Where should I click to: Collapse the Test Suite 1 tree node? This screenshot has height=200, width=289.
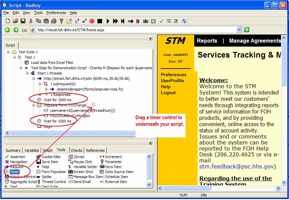[x=9, y=52]
